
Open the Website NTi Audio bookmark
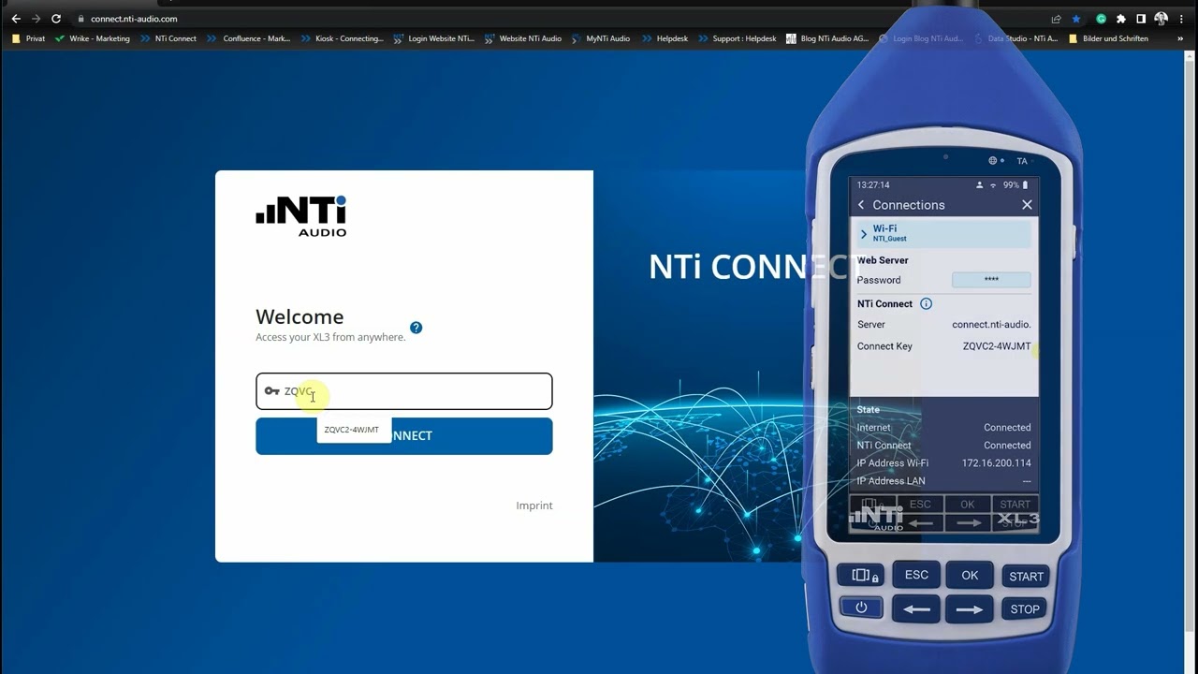point(523,38)
